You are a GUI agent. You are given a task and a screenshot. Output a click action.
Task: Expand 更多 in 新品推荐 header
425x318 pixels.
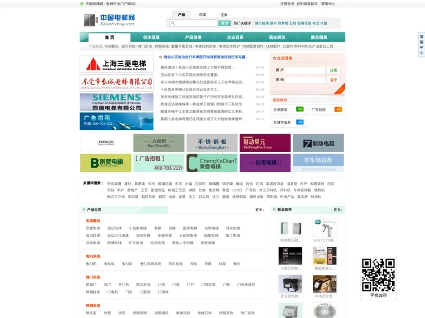tap(338, 210)
